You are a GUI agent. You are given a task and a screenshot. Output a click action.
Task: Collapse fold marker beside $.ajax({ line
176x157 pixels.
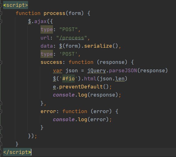coord(1,21)
